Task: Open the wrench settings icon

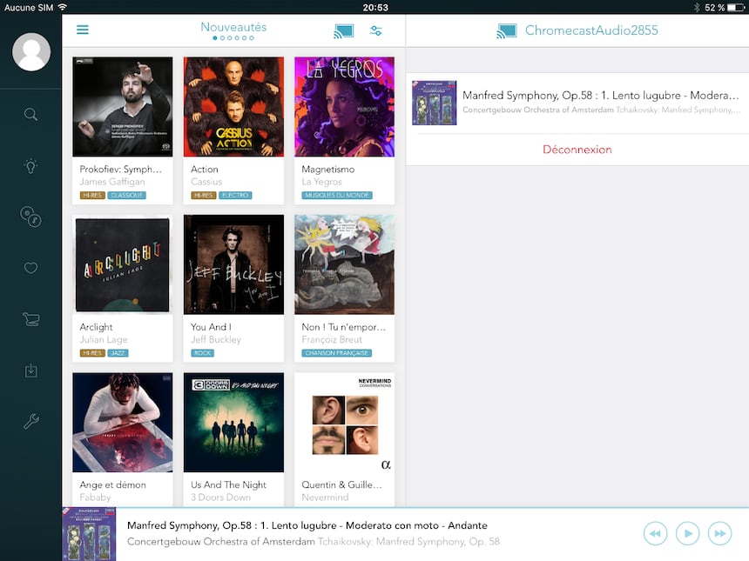Action: (31, 421)
